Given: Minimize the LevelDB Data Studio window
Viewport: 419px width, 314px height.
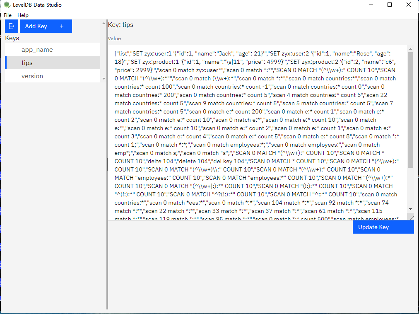Looking at the screenshot, I should click(371, 5).
